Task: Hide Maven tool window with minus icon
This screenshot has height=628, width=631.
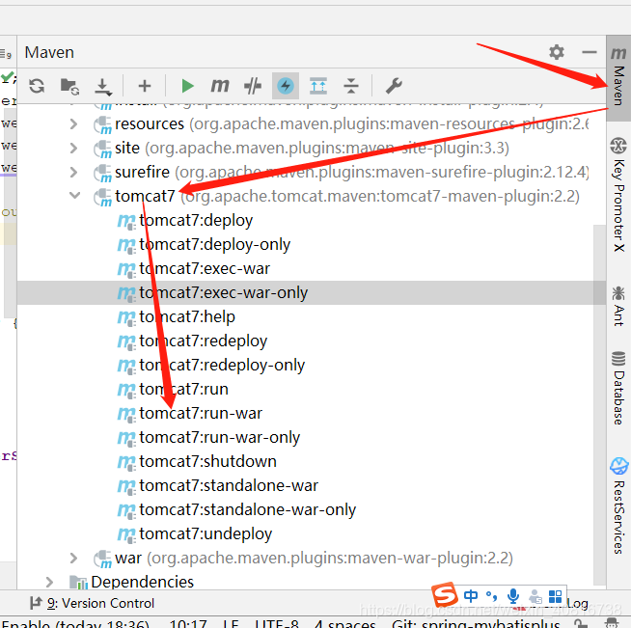Action: coord(590,52)
